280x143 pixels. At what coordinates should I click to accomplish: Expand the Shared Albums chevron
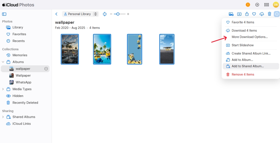(x=3, y=117)
